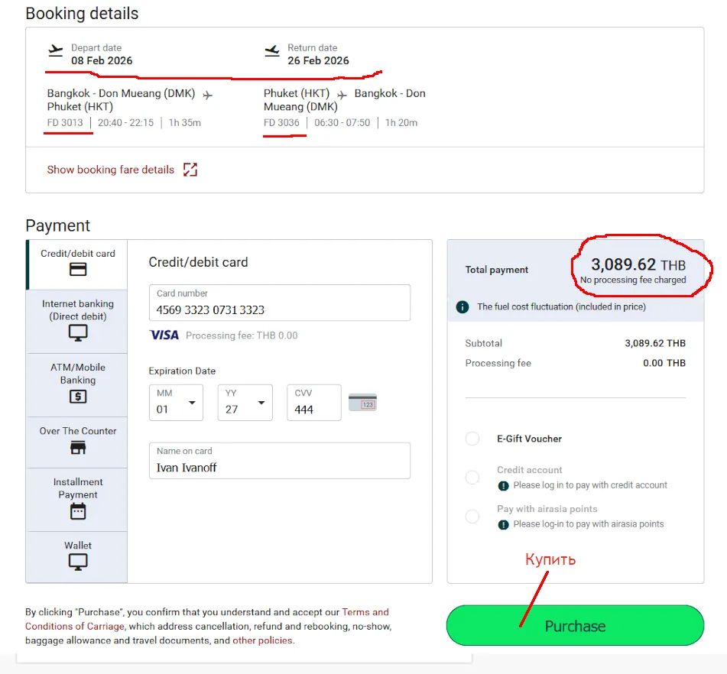The width and height of the screenshot is (727, 674).
Task: Click the Credit account info icon
Action: pos(503,485)
